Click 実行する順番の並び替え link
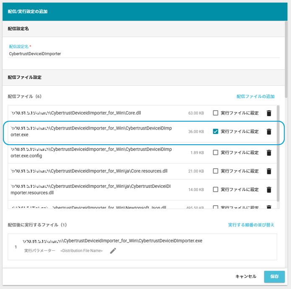 (251, 225)
